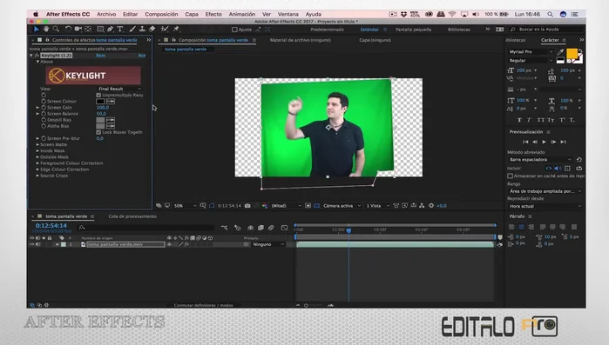The height and width of the screenshot is (345, 609).
Task: Click the orange fill color swatch
Action: (572, 53)
